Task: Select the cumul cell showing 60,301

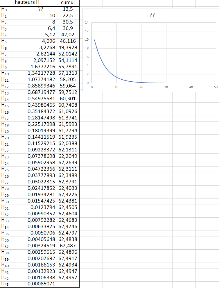Action: (67, 98)
